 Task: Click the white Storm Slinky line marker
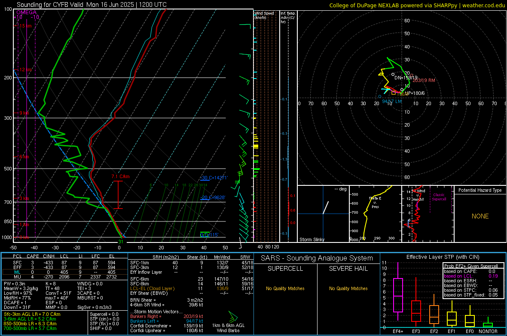coord(326,208)
